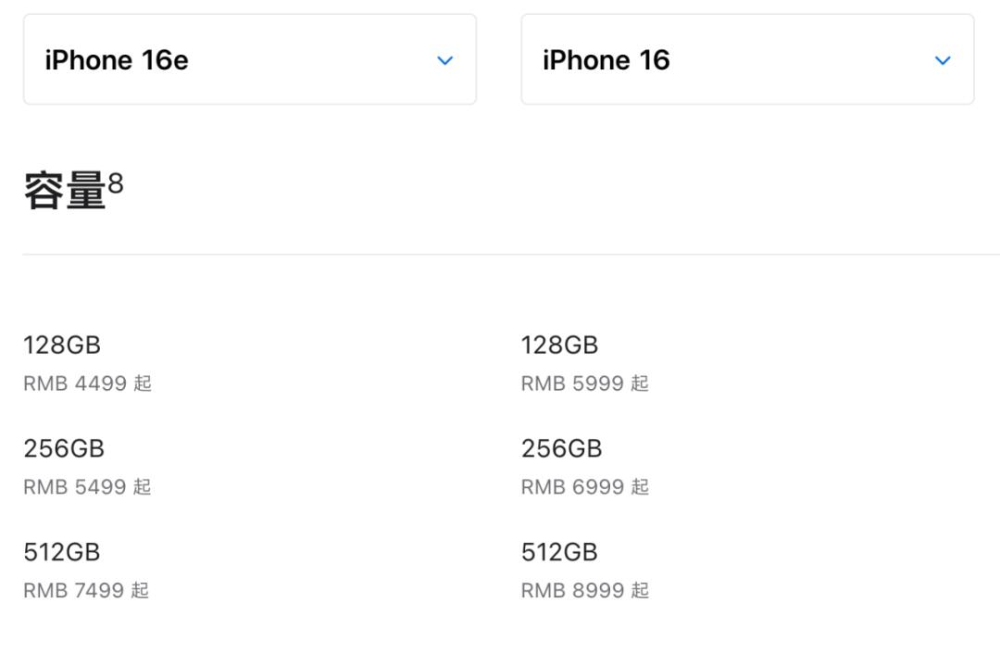
Task: Click the chevron arrow beside iPhone 16e
Action: (445, 60)
